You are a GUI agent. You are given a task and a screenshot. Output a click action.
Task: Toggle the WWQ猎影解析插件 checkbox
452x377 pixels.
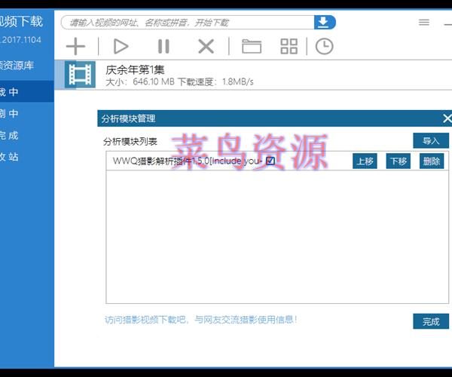point(270,161)
